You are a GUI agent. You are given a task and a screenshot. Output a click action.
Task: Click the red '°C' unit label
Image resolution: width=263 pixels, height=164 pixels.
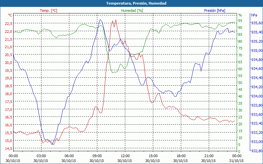point(10,15)
